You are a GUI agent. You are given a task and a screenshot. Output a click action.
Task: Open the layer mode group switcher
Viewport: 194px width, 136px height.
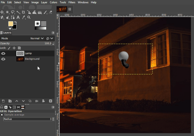coord(50,38)
